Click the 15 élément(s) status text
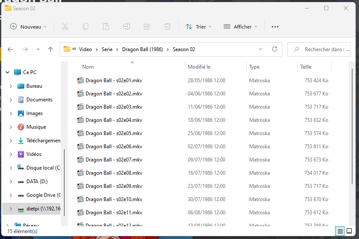 pos(23,231)
